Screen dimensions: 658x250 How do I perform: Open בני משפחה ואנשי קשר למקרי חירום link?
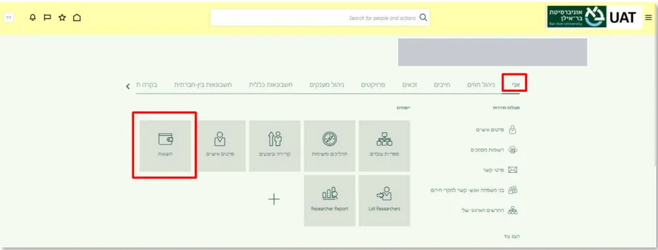(468, 190)
